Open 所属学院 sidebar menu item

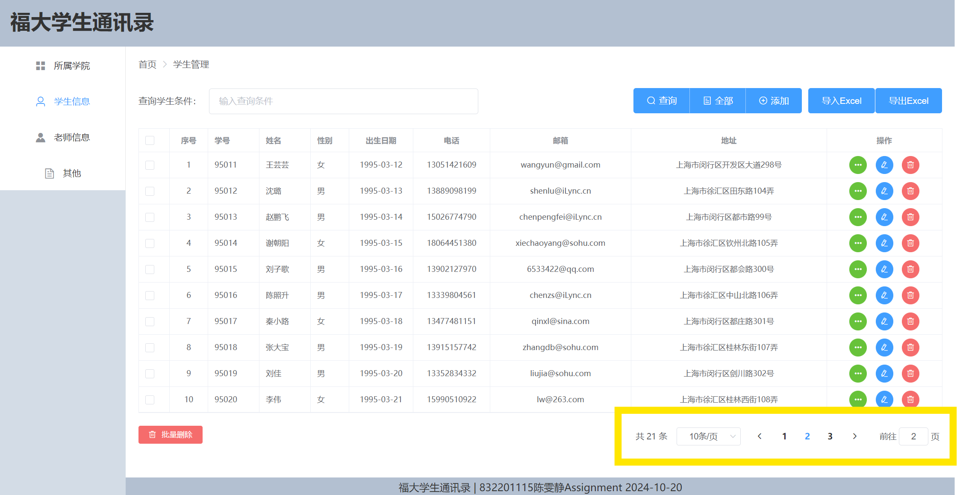tap(63, 66)
